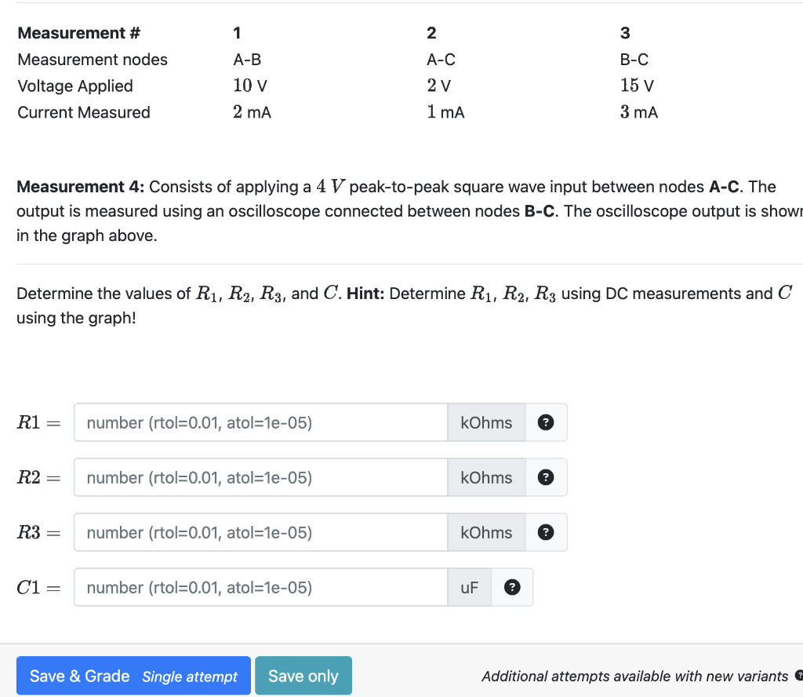Open the help tooltip beside R2 units
The width and height of the screenshot is (803, 697).
pyautogui.click(x=545, y=477)
